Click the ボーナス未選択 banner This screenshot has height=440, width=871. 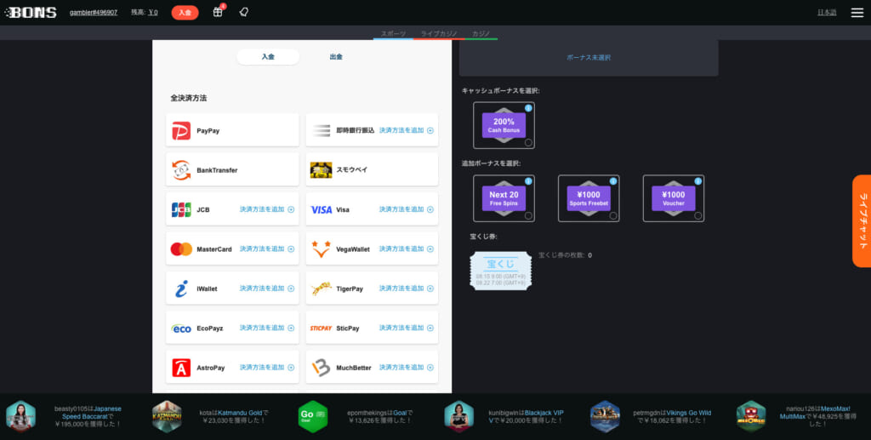pyautogui.click(x=589, y=58)
